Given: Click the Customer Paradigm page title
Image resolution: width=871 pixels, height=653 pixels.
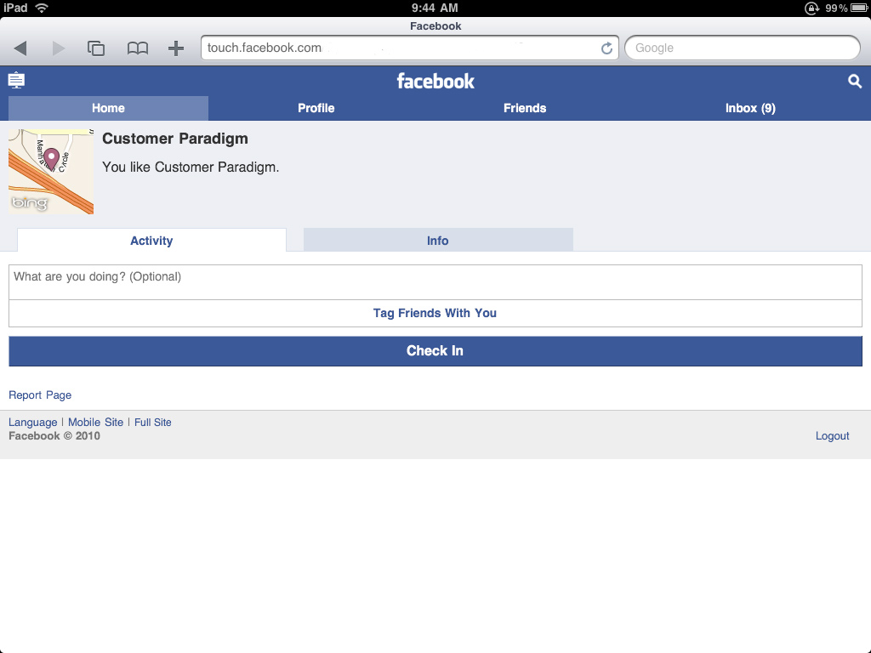Looking at the screenshot, I should pos(175,139).
